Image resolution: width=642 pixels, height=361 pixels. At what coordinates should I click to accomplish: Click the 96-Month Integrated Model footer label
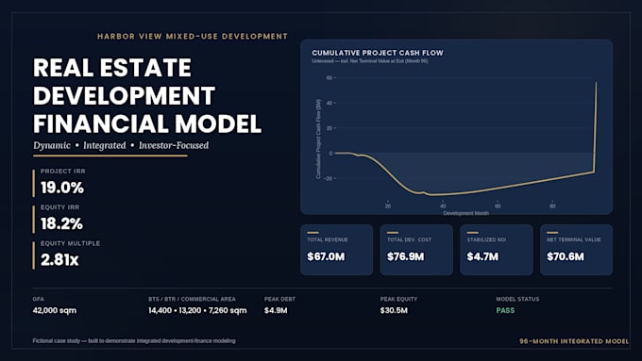(x=574, y=341)
